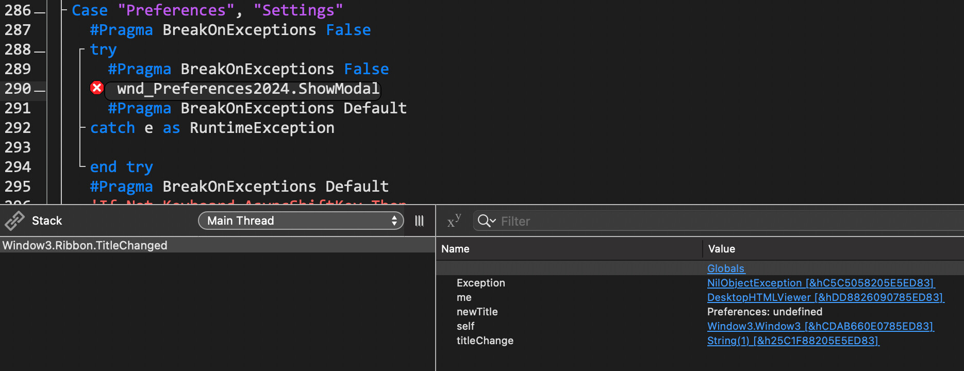The width and height of the screenshot is (964, 371).
Task: Click the Name column header
Action: 455,249
